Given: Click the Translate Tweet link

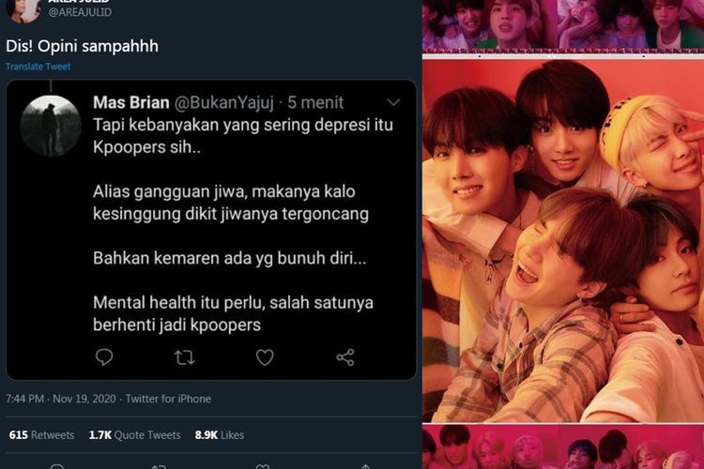Looking at the screenshot, I should [x=38, y=67].
